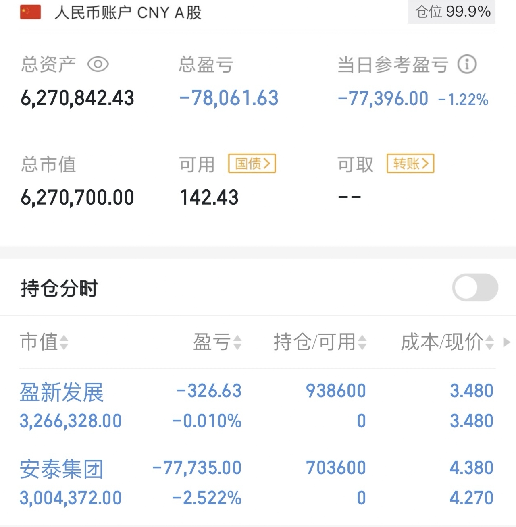Open the 国债 link next to 可用

[x=252, y=164]
